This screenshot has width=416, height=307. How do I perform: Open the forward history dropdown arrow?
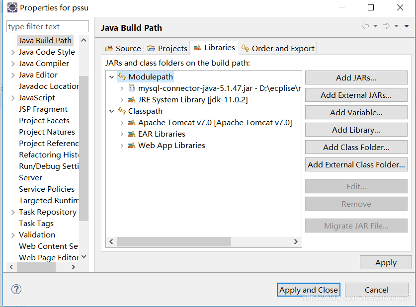point(396,26)
